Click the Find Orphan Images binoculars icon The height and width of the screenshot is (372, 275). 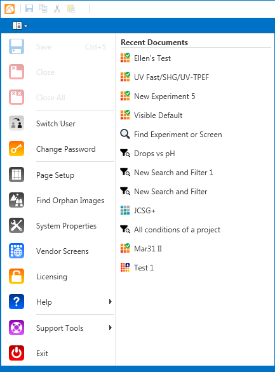17,200
